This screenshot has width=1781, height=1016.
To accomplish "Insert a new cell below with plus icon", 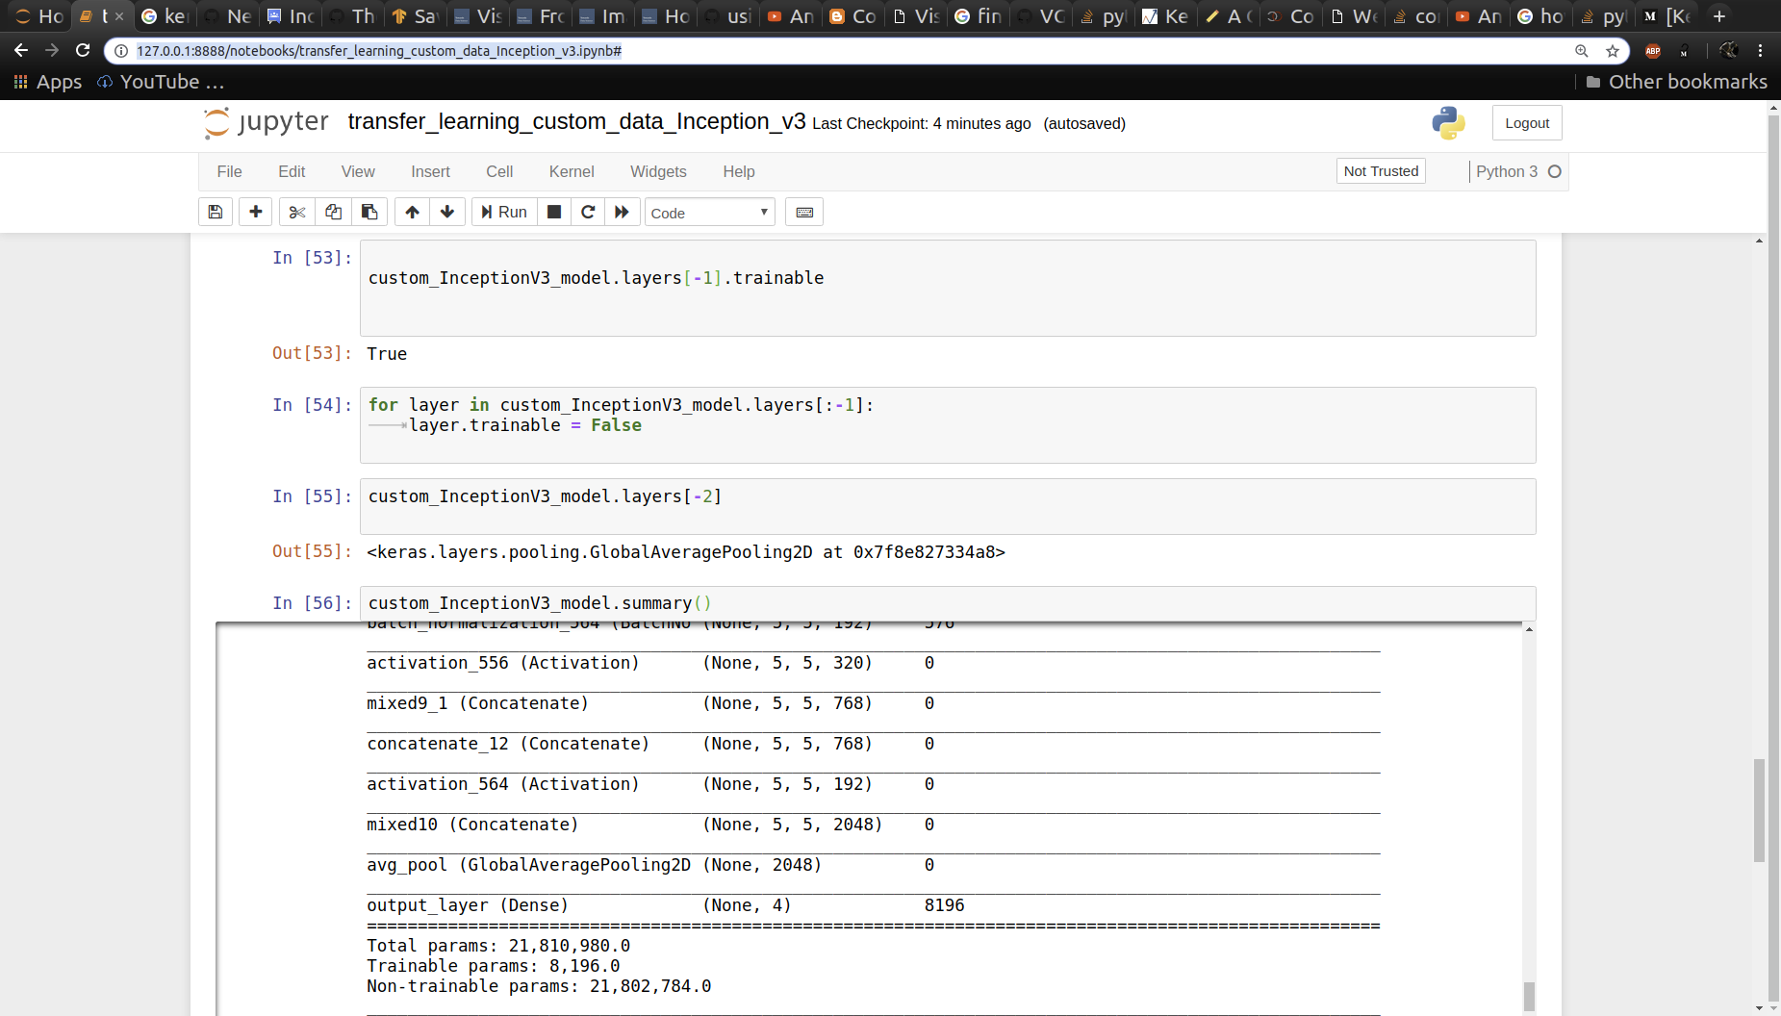I will 255,212.
